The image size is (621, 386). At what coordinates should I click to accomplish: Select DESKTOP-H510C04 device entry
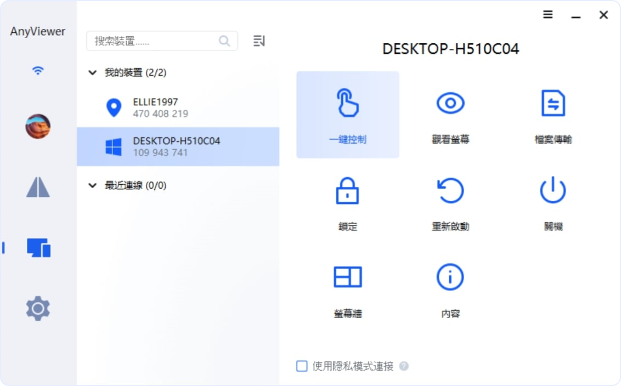[178, 146]
